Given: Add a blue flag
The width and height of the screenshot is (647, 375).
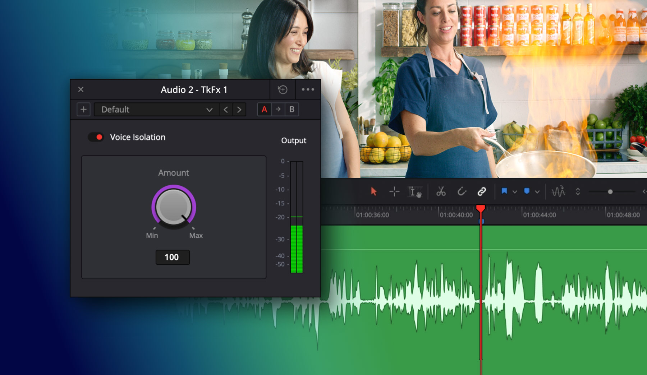Looking at the screenshot, I should (504, 191).
